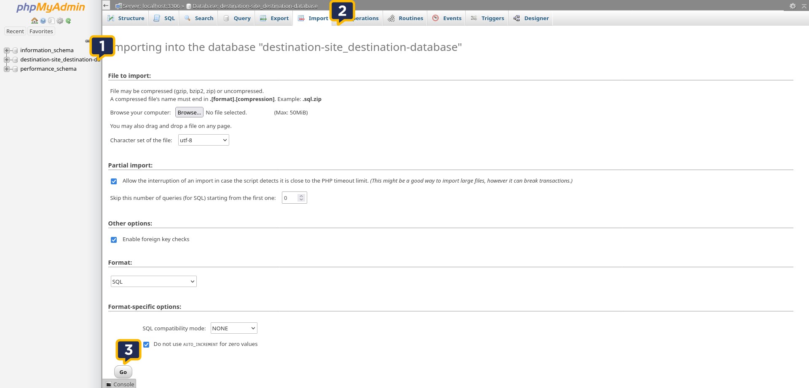Click the back arrow to collapse sidebar

(x=106, y=5)
